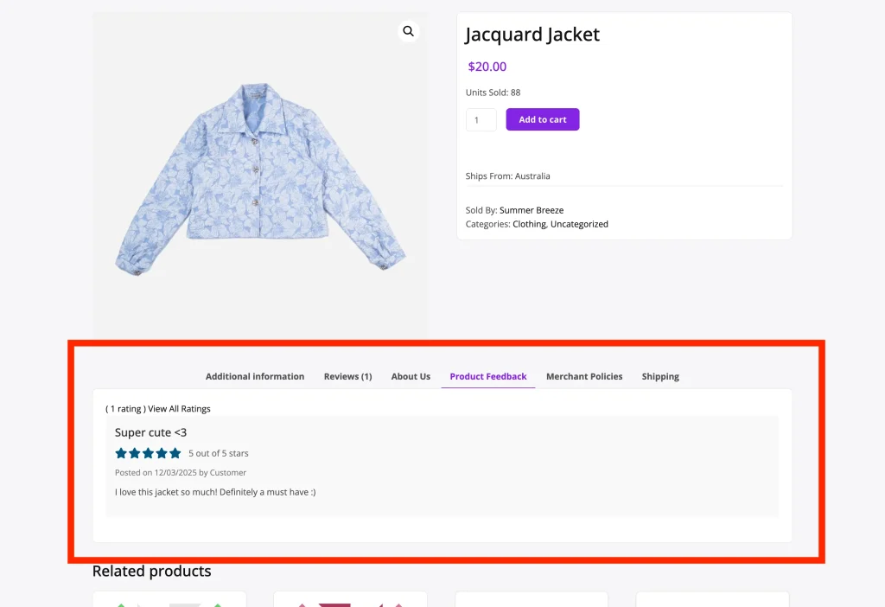Open the first related product card
Viewport: 885px width, 607px height.
(169, 599)
